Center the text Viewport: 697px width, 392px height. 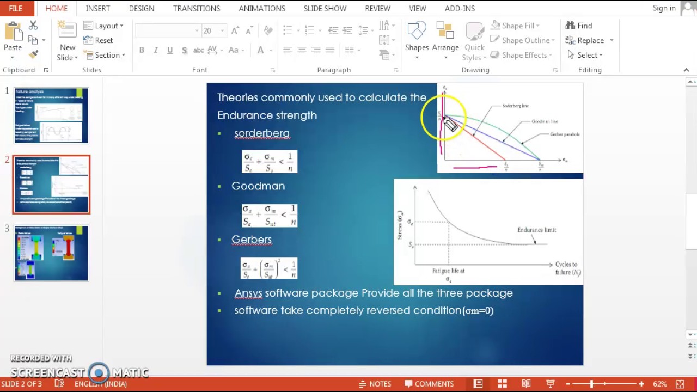tap(302, 50)
